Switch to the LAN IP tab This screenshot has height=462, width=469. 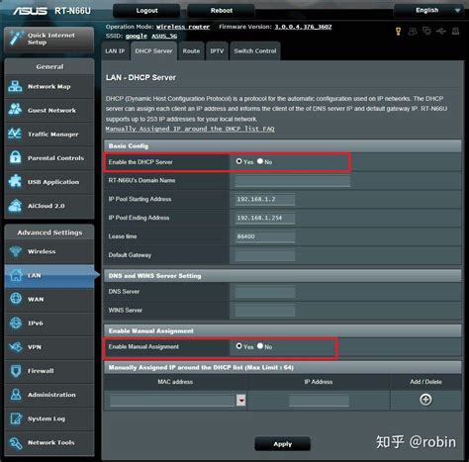(115, 51)
